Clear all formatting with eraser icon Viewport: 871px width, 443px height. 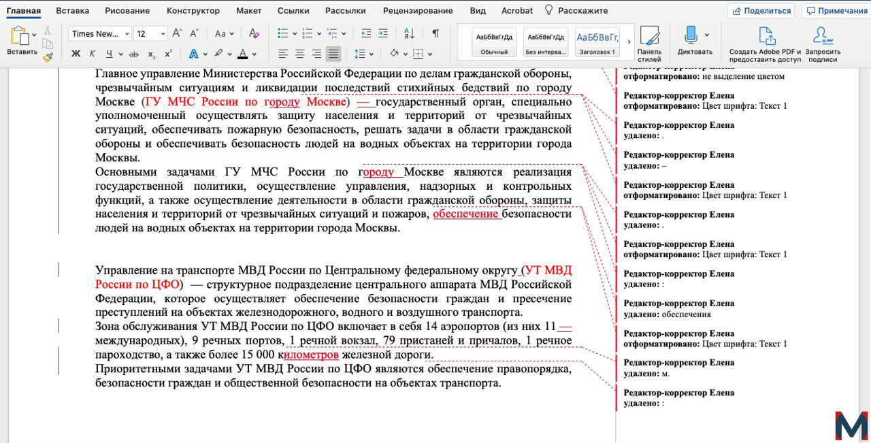[x=254, y=33]
